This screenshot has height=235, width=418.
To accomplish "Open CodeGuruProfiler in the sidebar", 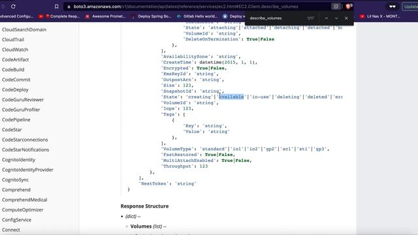I will (21, 110).
